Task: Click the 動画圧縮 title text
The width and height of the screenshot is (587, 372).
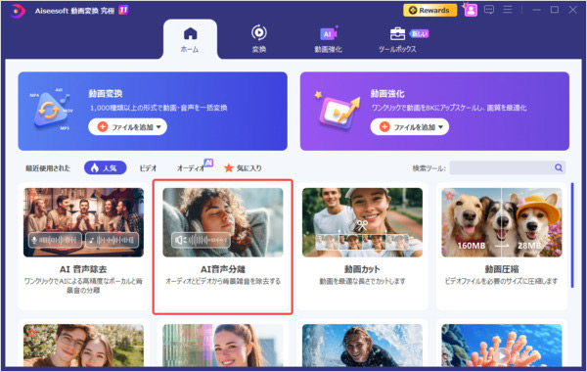Action: point(502,269)
